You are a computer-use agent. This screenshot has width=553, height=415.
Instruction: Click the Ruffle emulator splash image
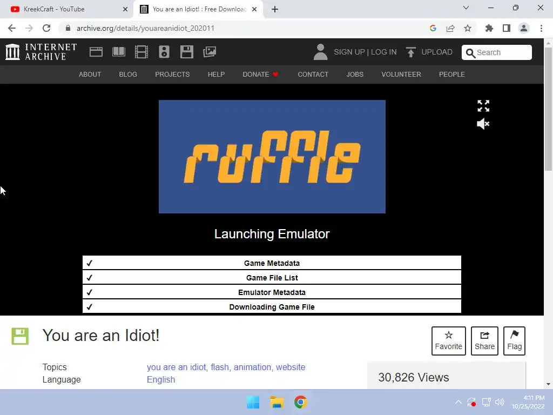coord(272,157)
